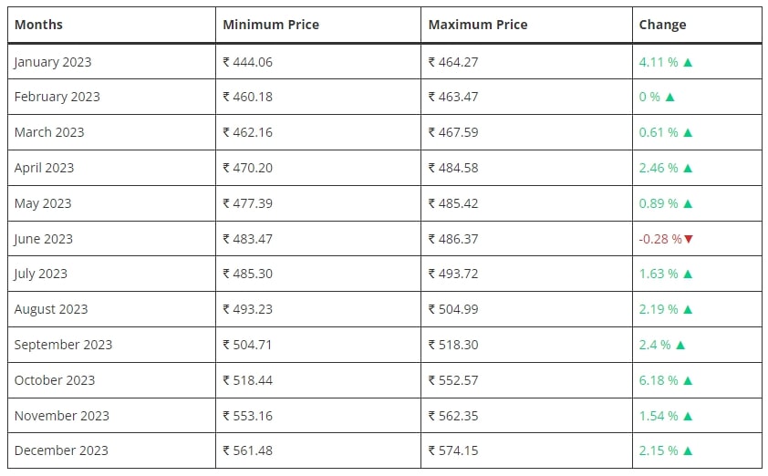Click the red down arrow for June 2023

tap(689, 239)
